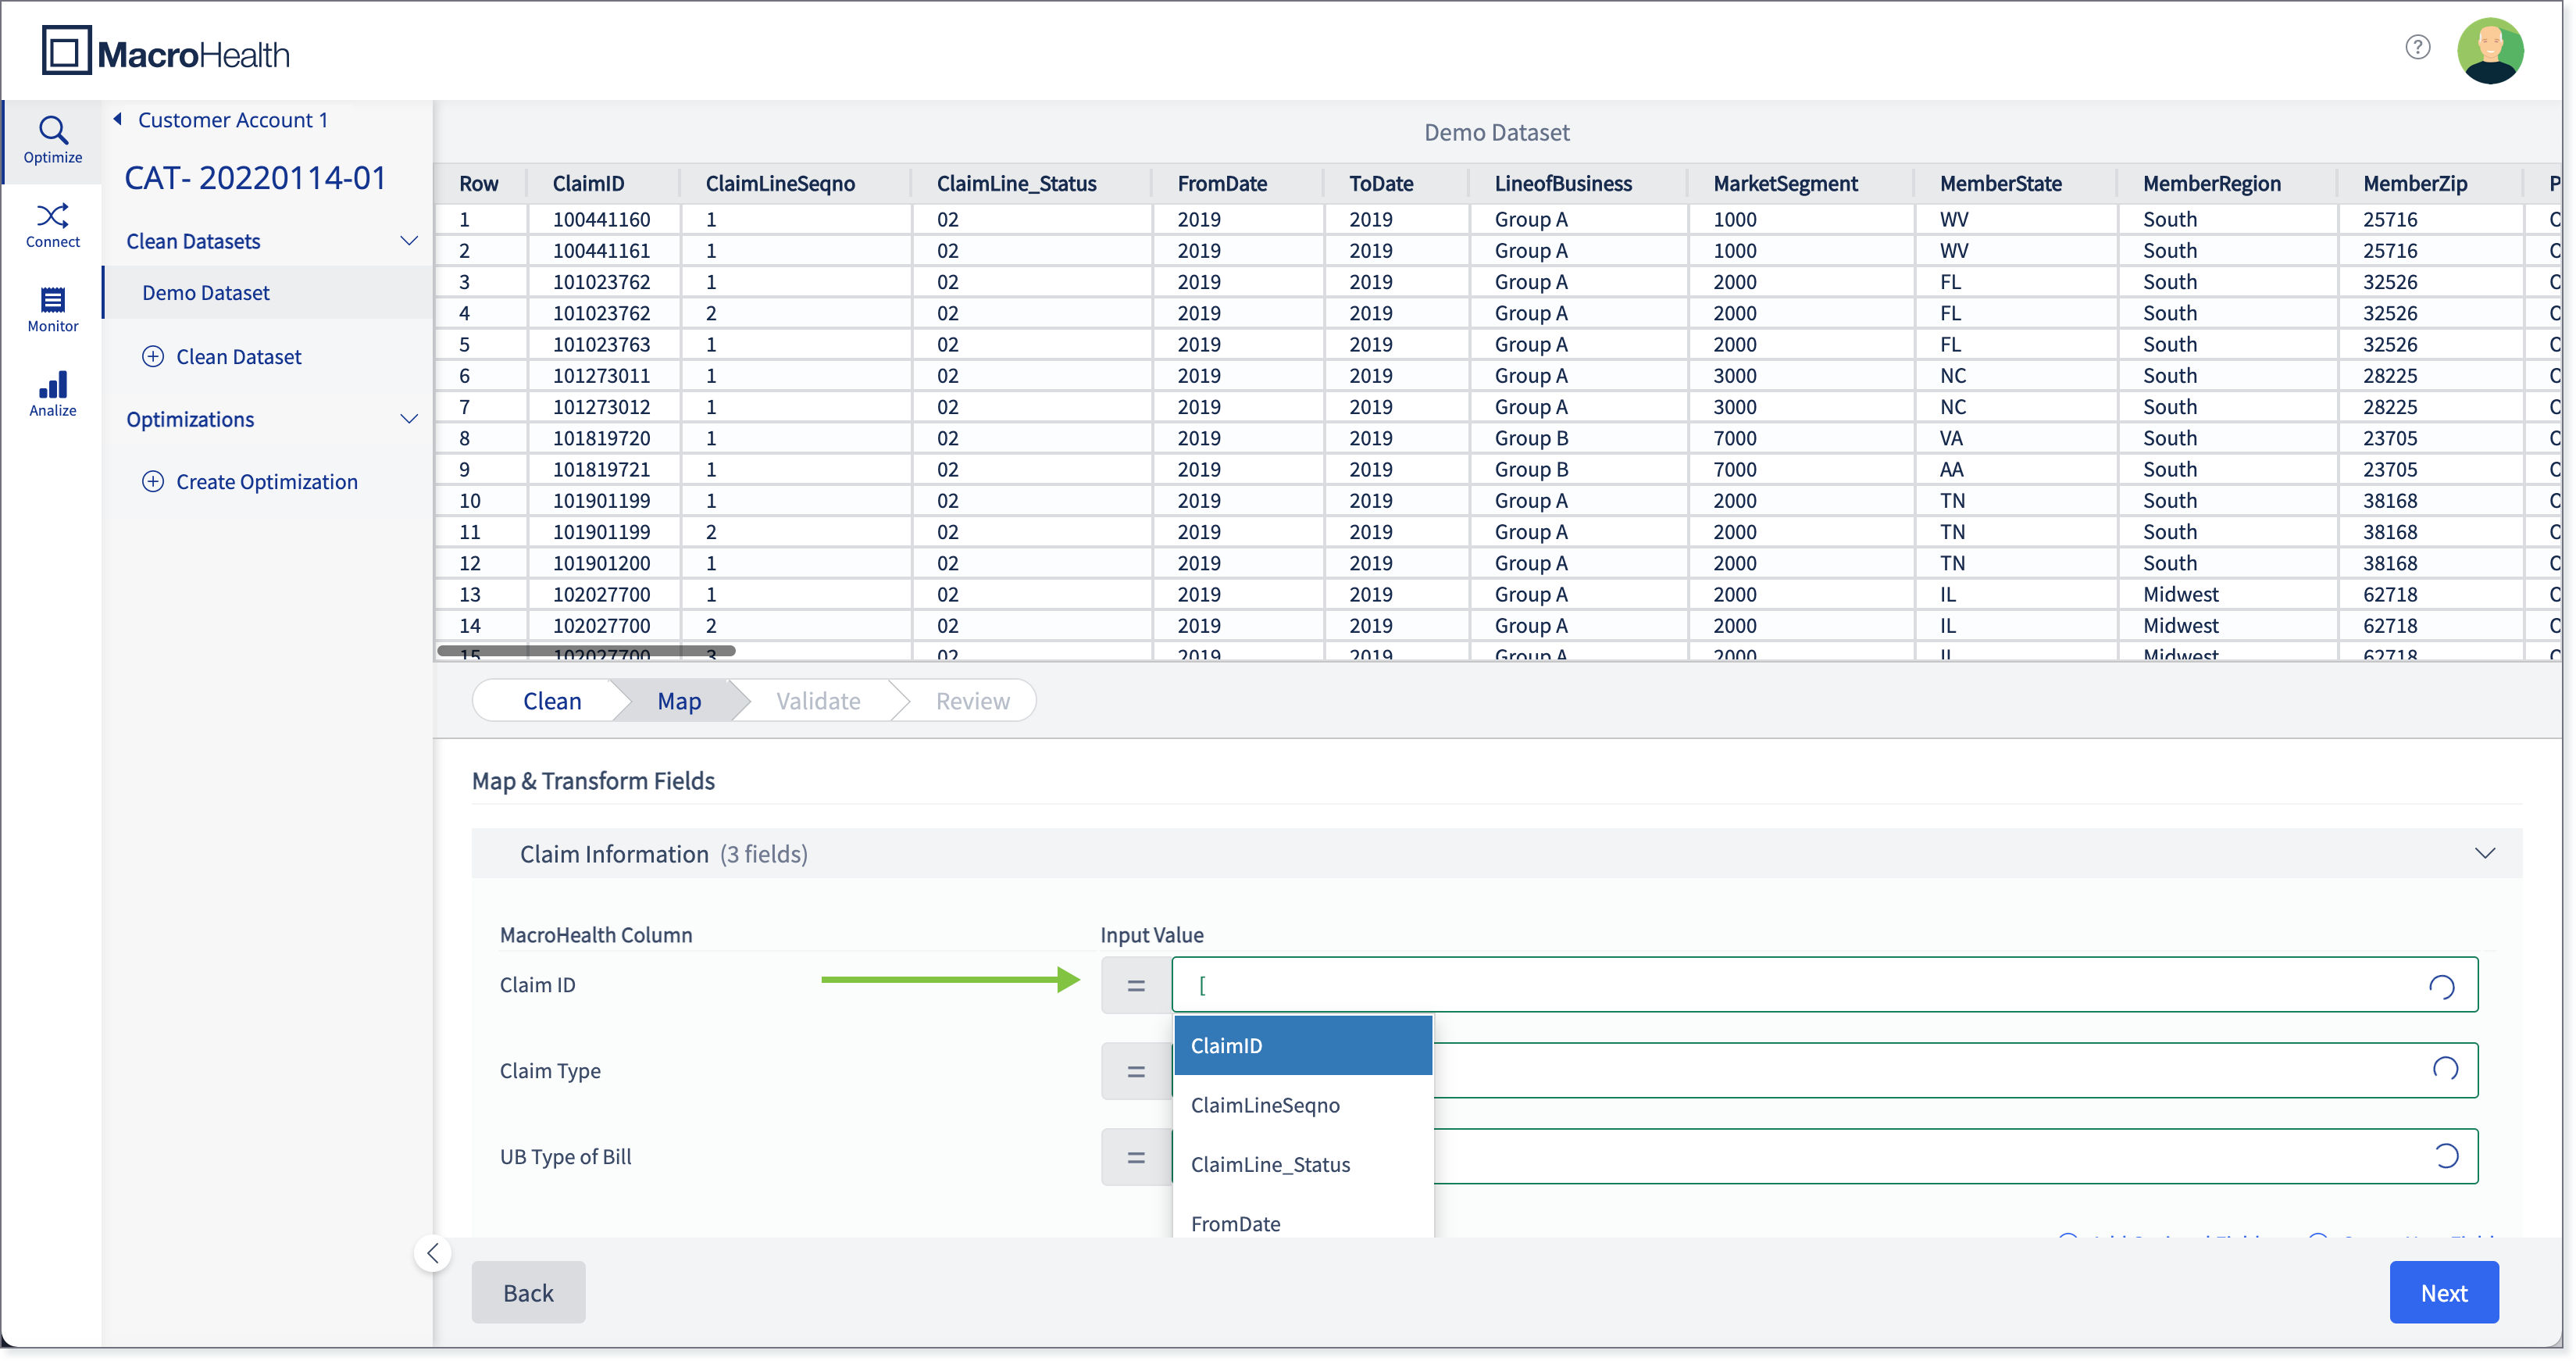Click the plus icon beside Create Optimization
The image size is (2576, 1361).
[153, 481]
